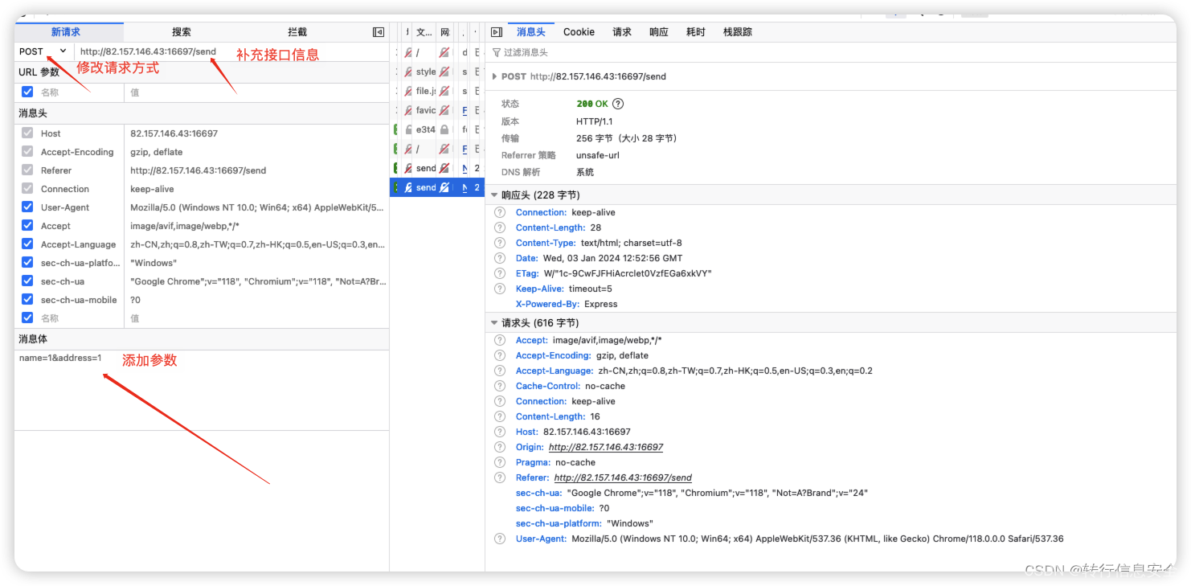Open help icon beside 200 OK status
The image size is (1191, 586).
[x=618, y=104]
